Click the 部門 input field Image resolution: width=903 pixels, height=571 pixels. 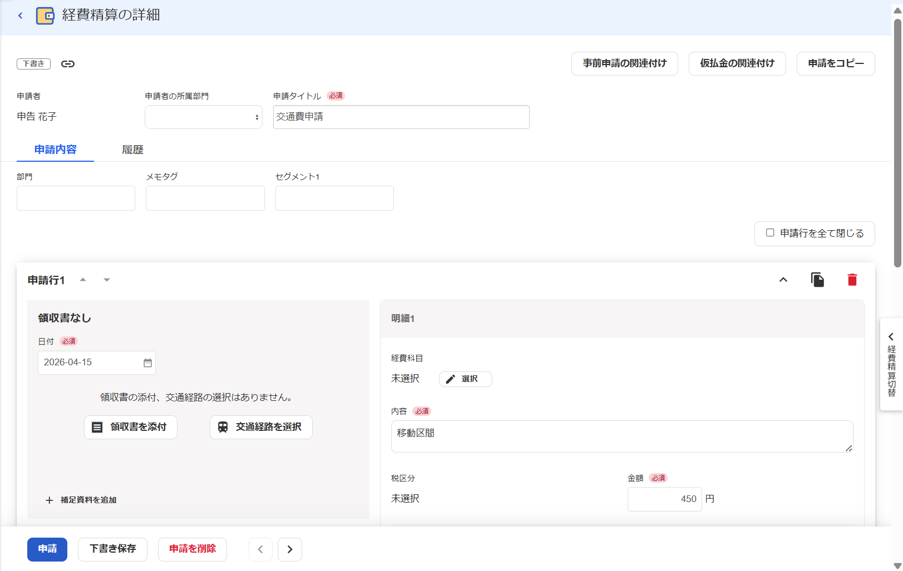(x=76, y=198)
